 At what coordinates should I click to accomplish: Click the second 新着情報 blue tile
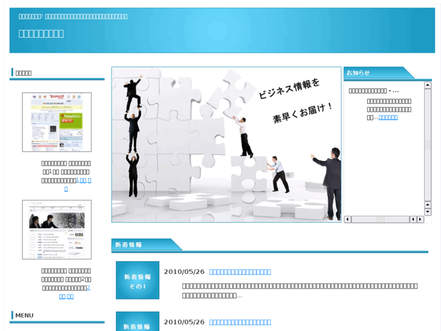pyautogui.click(x=138, y=321)
